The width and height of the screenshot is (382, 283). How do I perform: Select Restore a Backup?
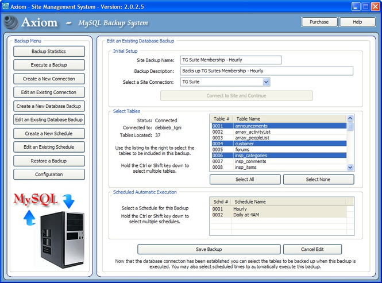(x=49, y=161)
